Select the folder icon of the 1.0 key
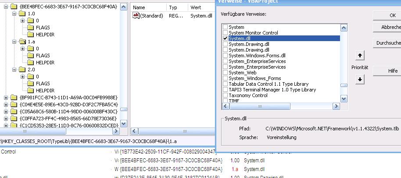The width and height of the screenshot is (401, 178). (x=22, y=14)
